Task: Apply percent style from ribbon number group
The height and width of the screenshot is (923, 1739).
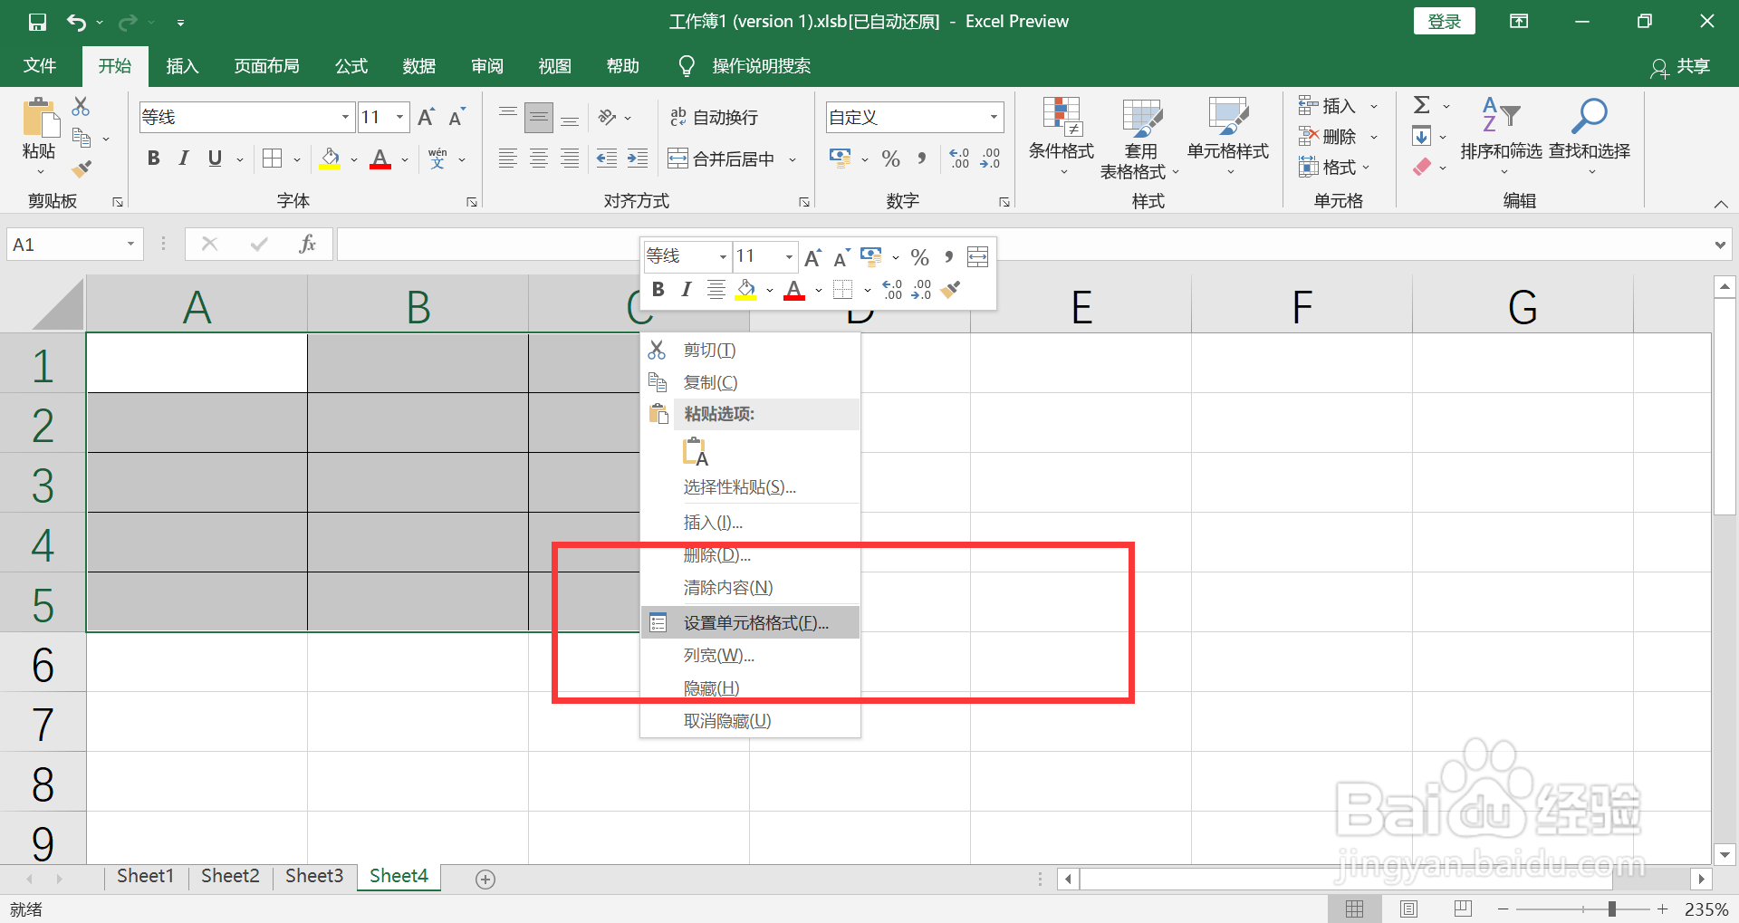Action: [890, 159]
